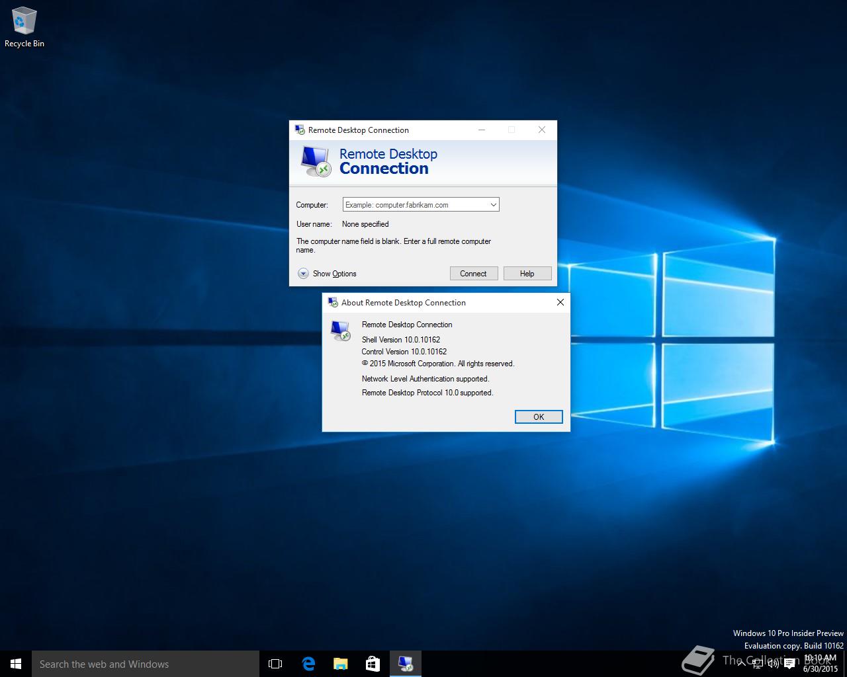The height and width of the screenshot is (677, 847).
Task: Show hidden system tray icons
Action: (x=741, y=664)
